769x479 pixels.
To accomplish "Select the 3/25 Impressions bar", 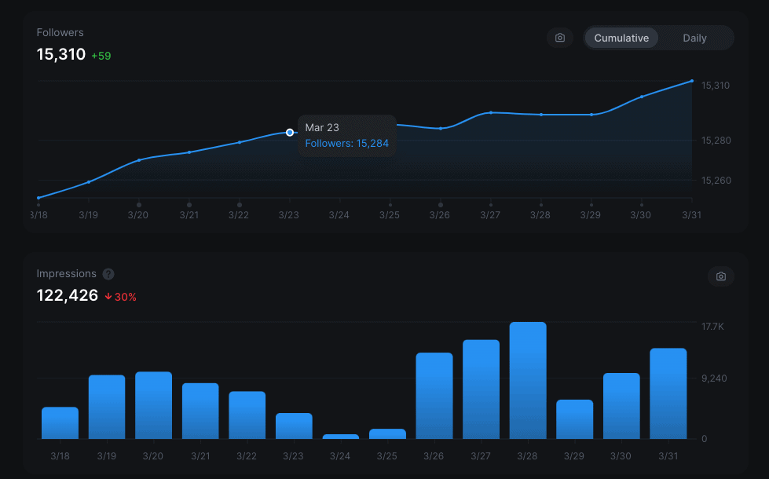I will [x=387, y=434].
